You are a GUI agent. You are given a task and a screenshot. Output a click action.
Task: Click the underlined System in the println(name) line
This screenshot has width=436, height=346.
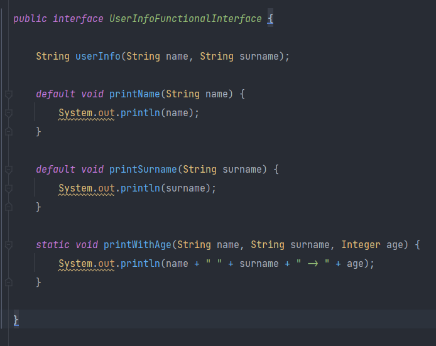tap(75, 113)
